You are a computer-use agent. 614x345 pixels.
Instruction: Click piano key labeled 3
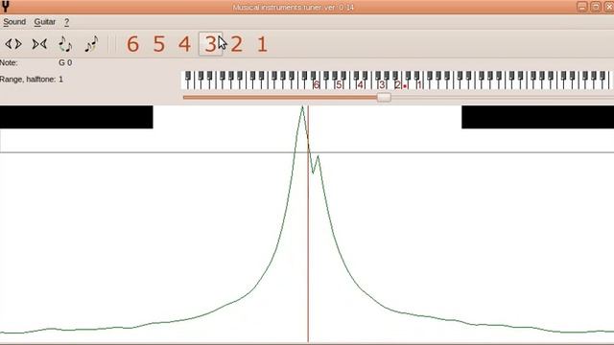tap(382, 84)
